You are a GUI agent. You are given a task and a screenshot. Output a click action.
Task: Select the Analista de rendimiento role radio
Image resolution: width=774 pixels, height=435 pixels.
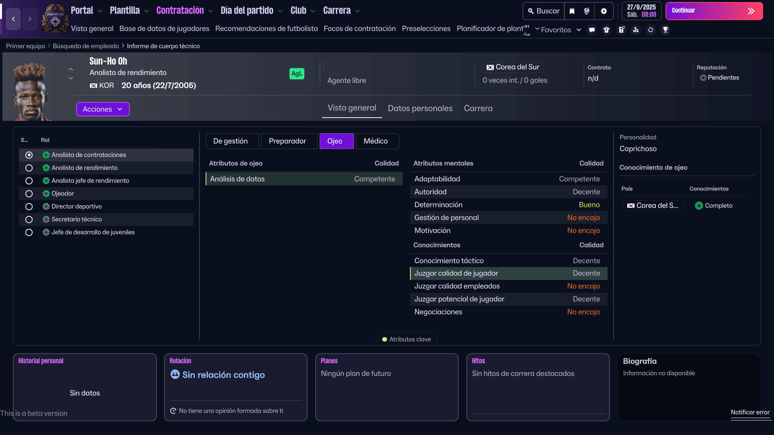[29, 168]
